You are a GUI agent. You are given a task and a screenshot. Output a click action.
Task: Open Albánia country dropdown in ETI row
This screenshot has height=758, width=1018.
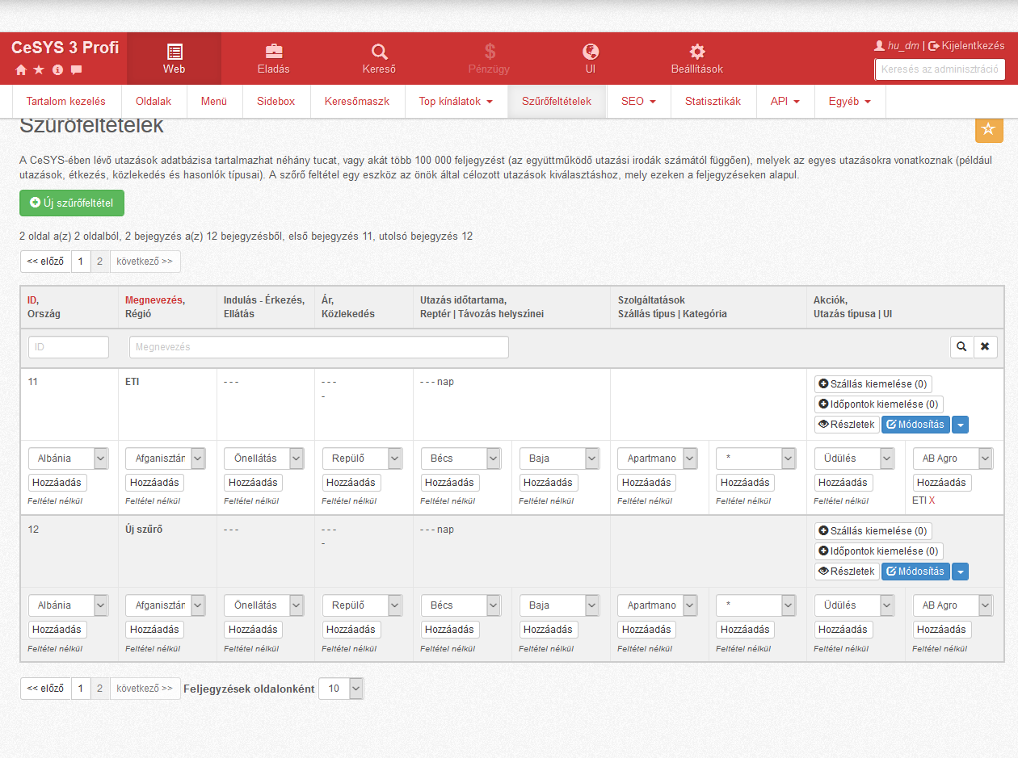pyautogui.click(x=68, y=459)
